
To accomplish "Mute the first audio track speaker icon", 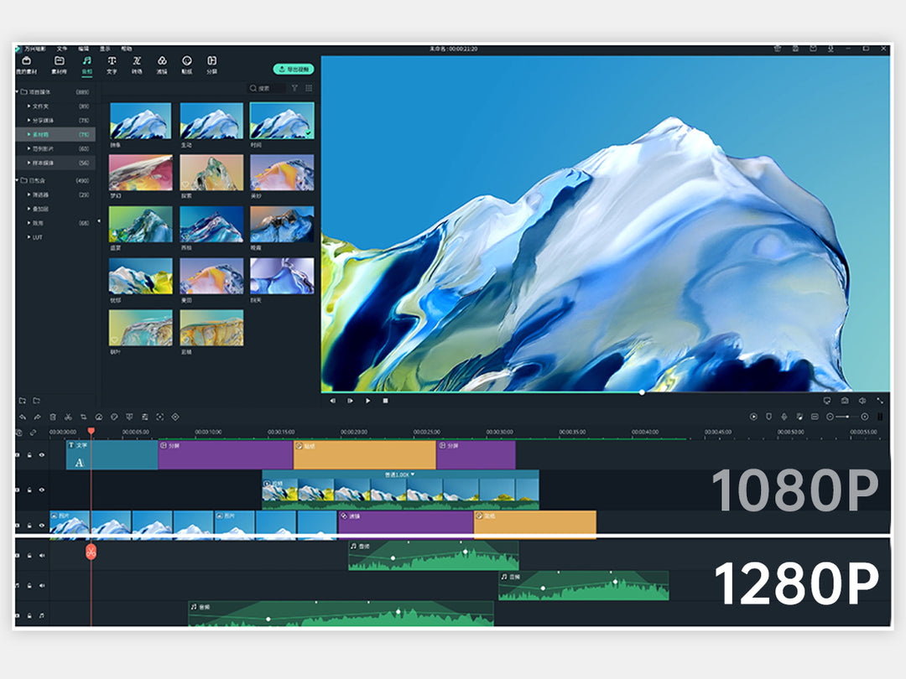I will (x=42, y=555).
